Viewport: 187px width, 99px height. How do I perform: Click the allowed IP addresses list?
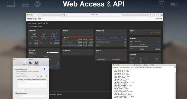pyautogui.click(x=32, y=85)
